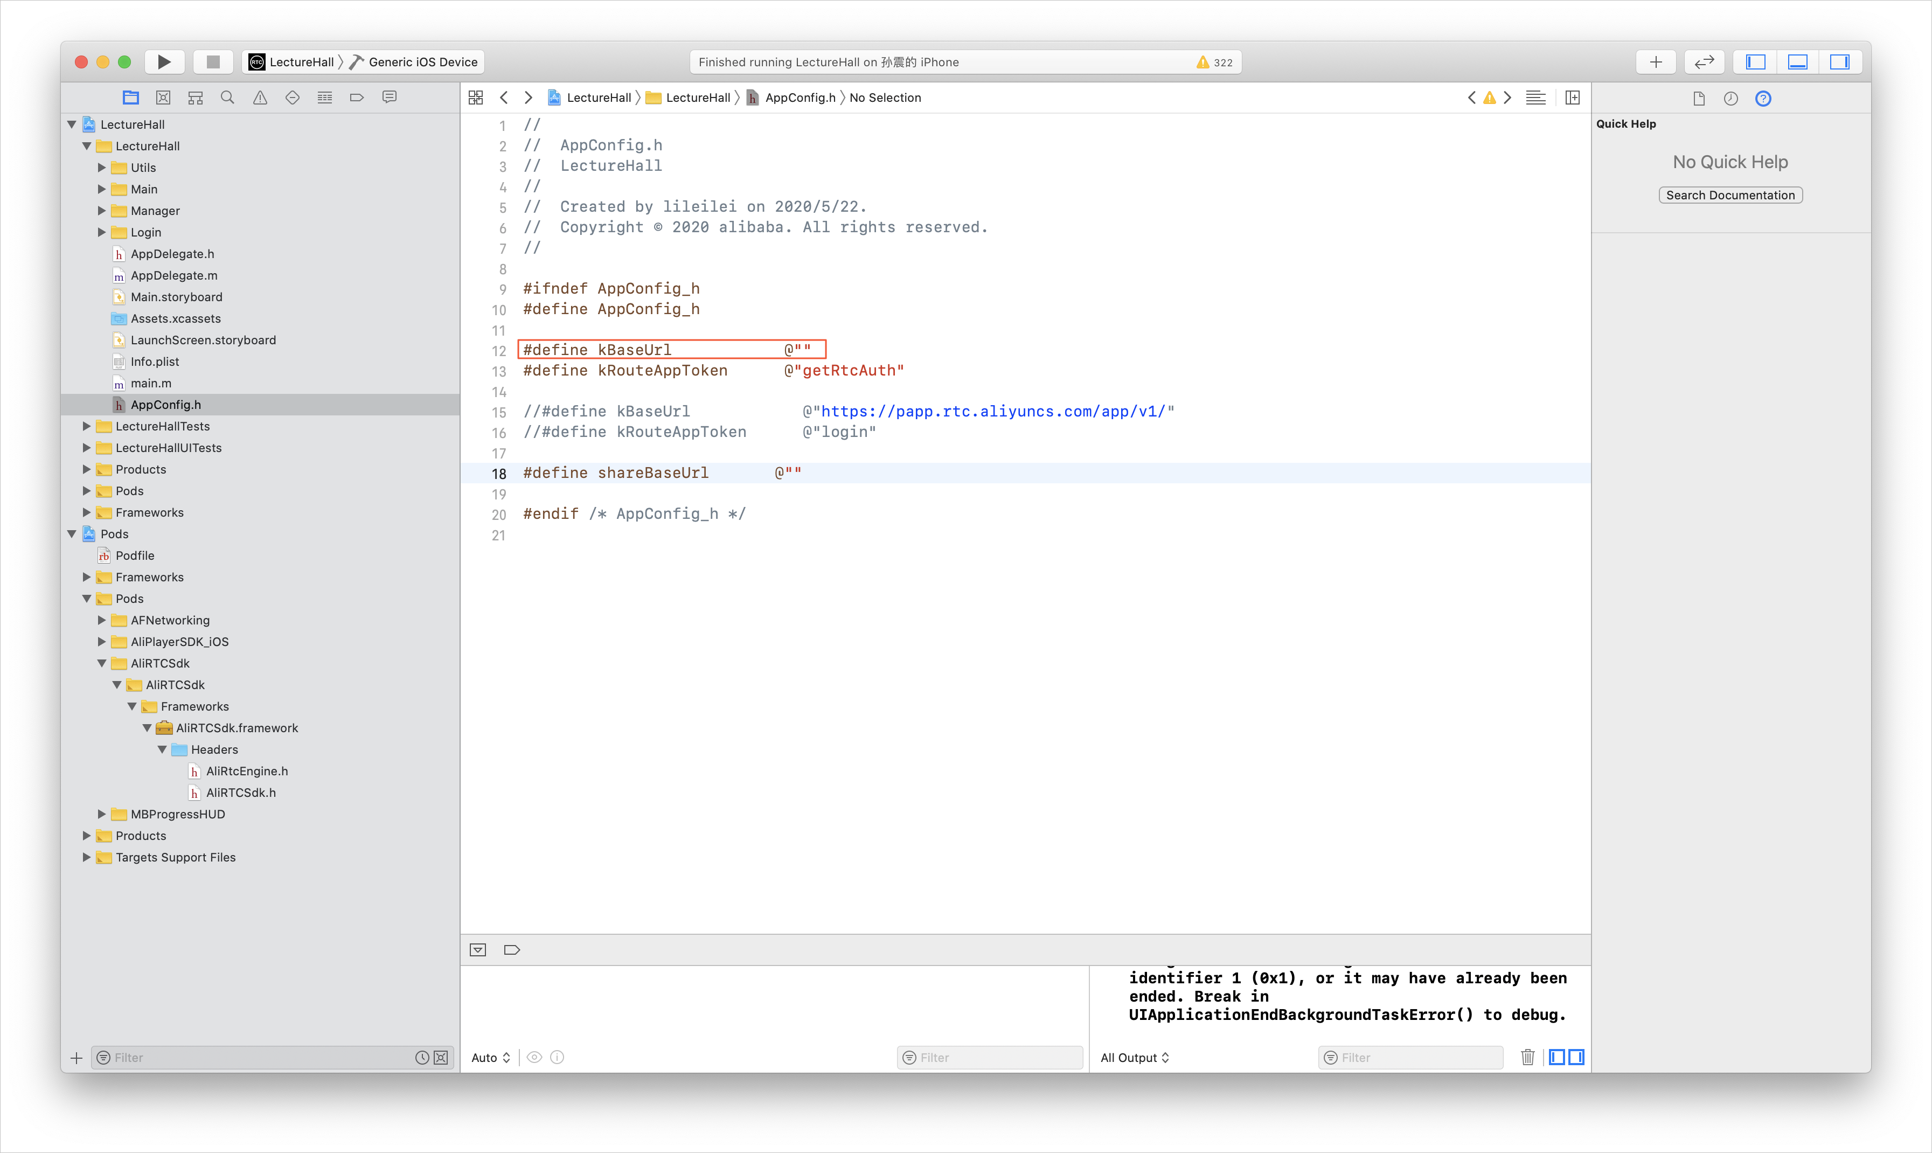1932x1153 pixels.
Task: Click the navigator Filter field
Action: pos(272,1058)
